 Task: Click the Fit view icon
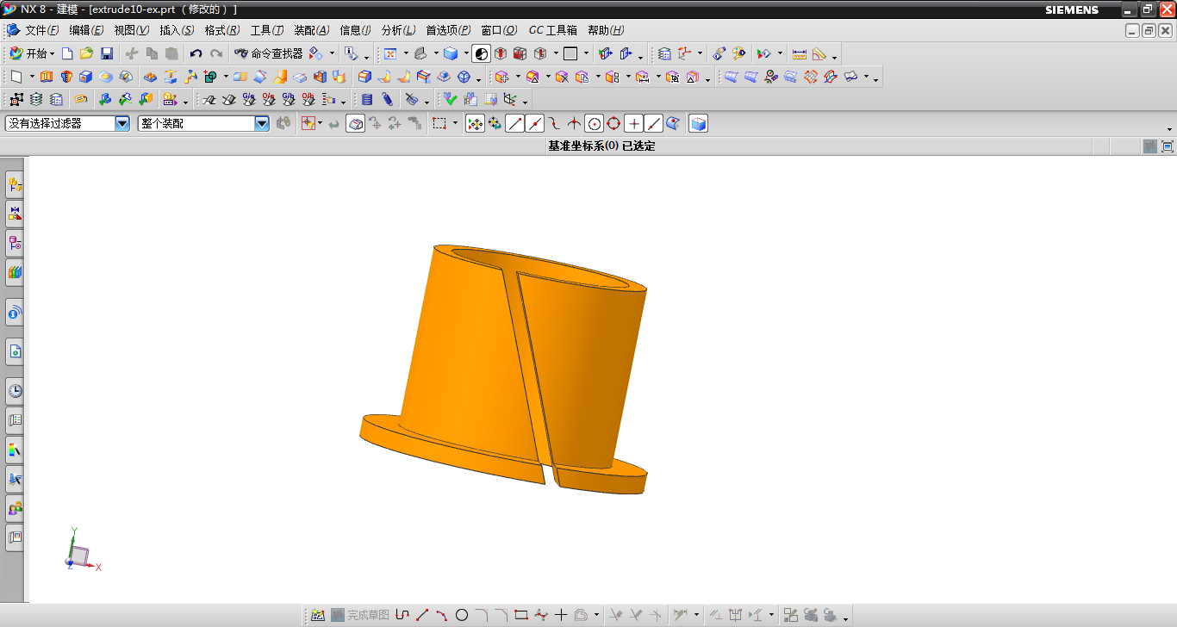click(x=389, y=53)
